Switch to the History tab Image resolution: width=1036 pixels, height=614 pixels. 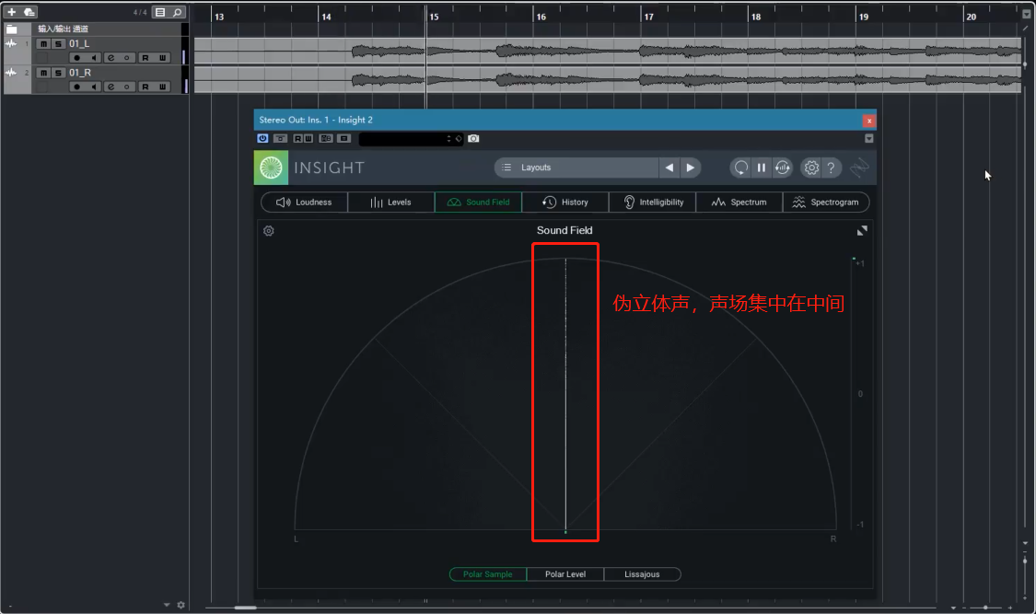(x=565, y=202)
